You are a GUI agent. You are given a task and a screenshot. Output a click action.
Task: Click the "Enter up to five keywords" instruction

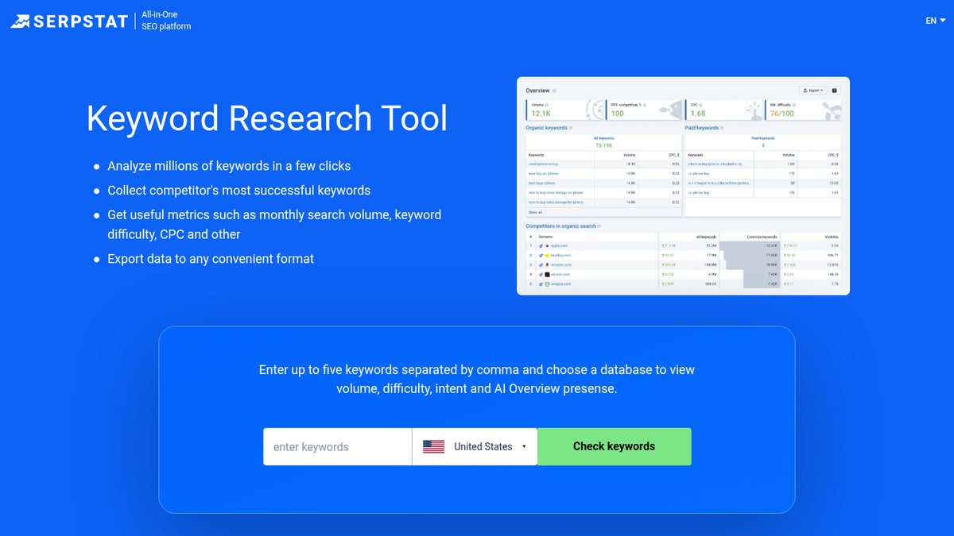(x=477, y=380)
